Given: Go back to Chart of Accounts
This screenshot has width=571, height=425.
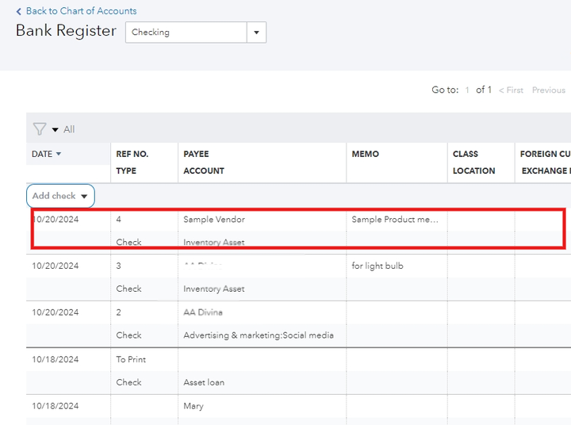Looking at the screenshot, I should tap(81, 11).
